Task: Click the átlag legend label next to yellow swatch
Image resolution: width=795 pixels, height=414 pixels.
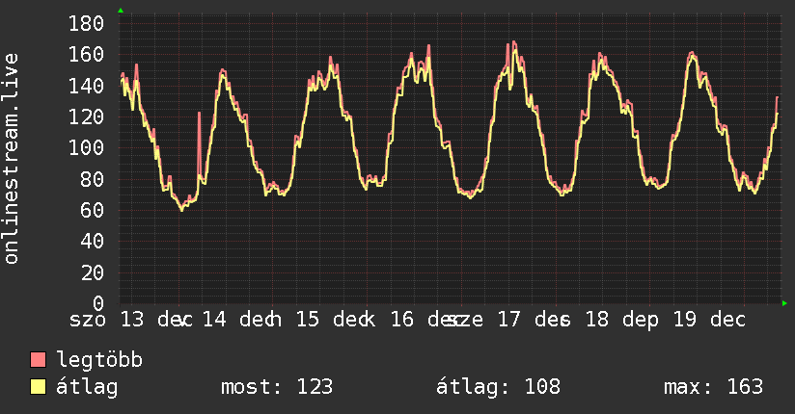Action: coord(87,387)
